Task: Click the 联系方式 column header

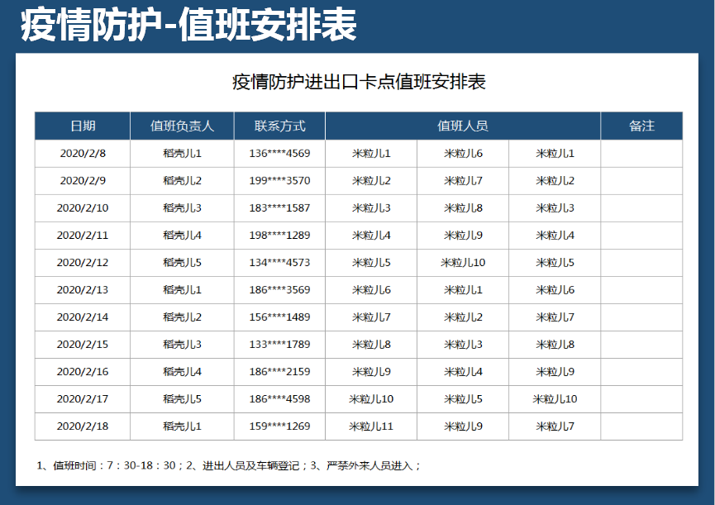Action: tap(279, 126)
